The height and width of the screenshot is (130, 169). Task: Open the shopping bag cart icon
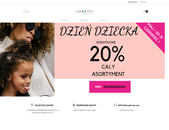point(145,12)
